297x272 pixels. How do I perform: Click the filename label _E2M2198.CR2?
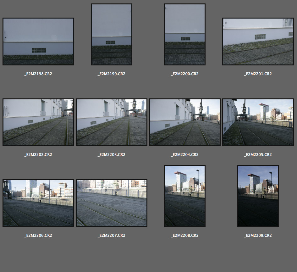pos(38,74)
